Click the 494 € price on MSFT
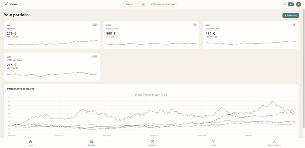305x148 pixels. tap(210, 33)
